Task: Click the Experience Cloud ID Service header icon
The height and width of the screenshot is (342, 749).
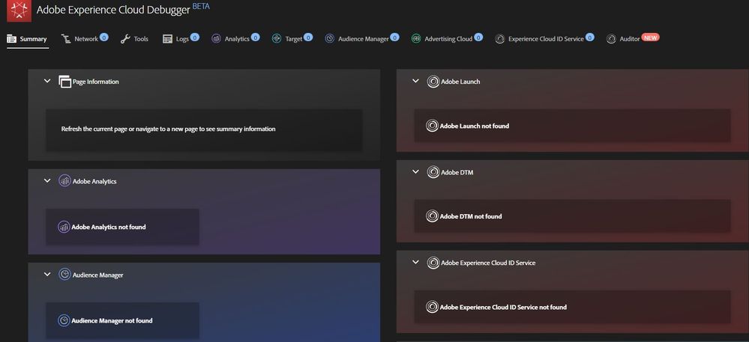Action: pos(433,263)
